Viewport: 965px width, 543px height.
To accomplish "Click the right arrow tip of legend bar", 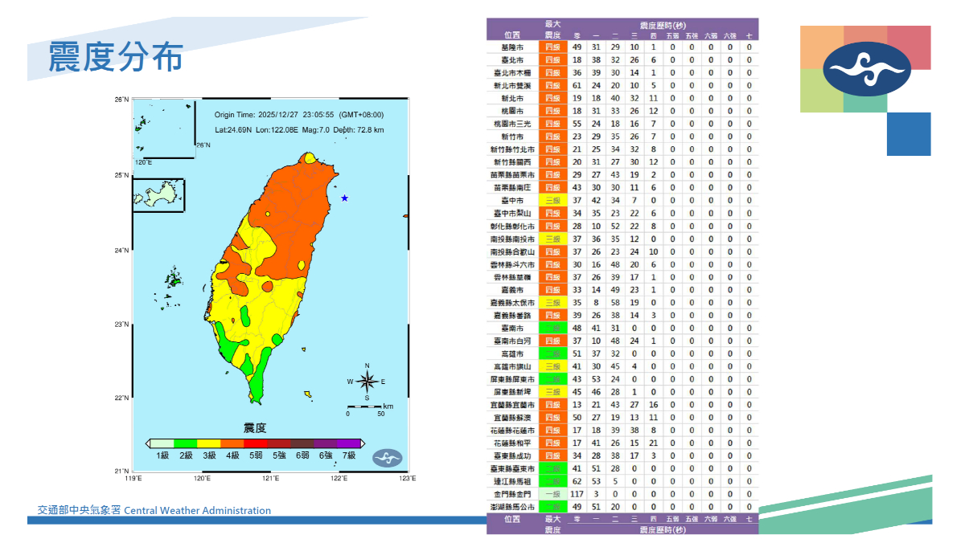I will point(363,443).
